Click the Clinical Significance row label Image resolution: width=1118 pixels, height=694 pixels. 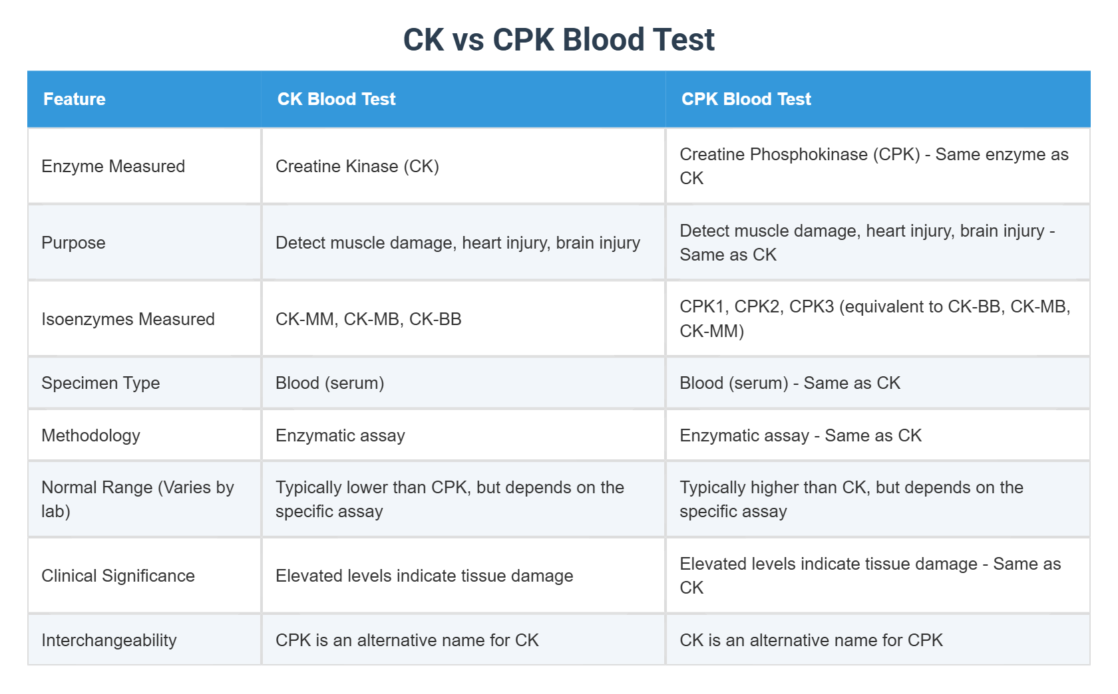pyautogui.click(x=144, y=576)
